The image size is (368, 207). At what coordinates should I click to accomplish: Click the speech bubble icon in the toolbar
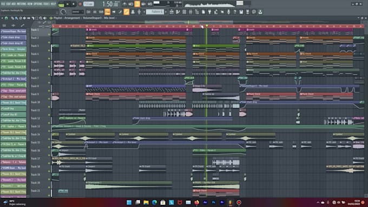[x=254, y=12]
